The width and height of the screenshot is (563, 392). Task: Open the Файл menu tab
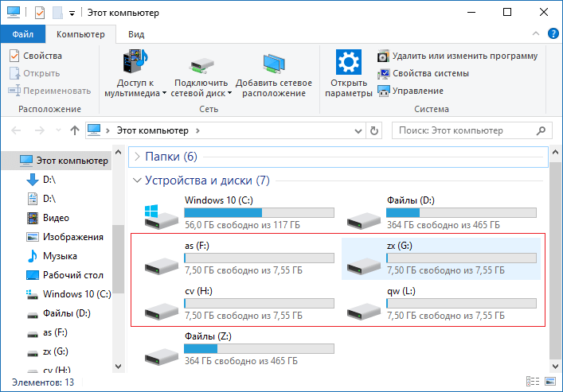coord(23,34)
